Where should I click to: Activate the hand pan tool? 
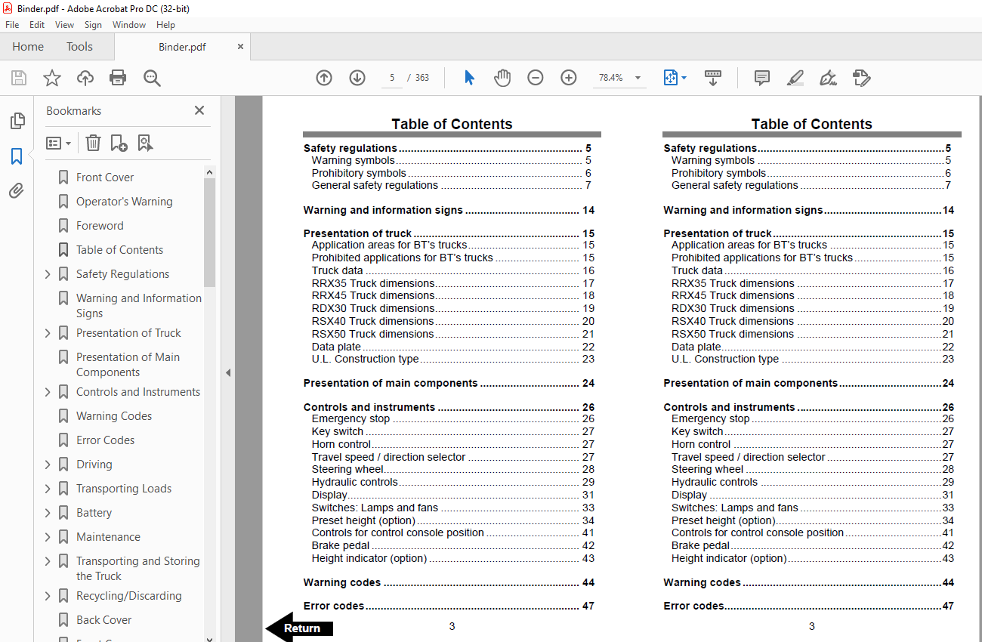point(502,78)
